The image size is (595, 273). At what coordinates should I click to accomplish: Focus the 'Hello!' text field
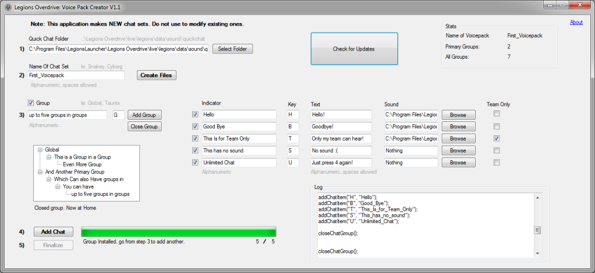click(x=341, y=114)
